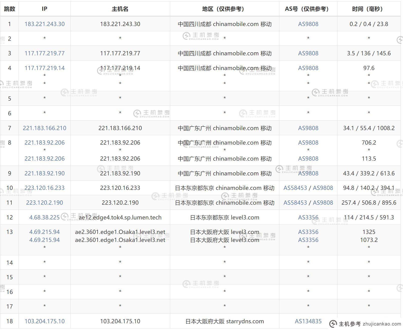Image resolution: width=403 pixels, height=330 pixels.
Task: Select hostname-column text 221.183.166.210
Action: tap(120, 128)
